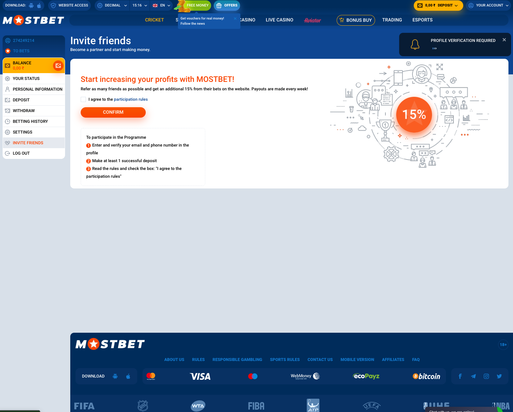The width and height of the screenshot is (513, 412).
Task: Click the Free Money button
Action: click(x=197, y=6)
